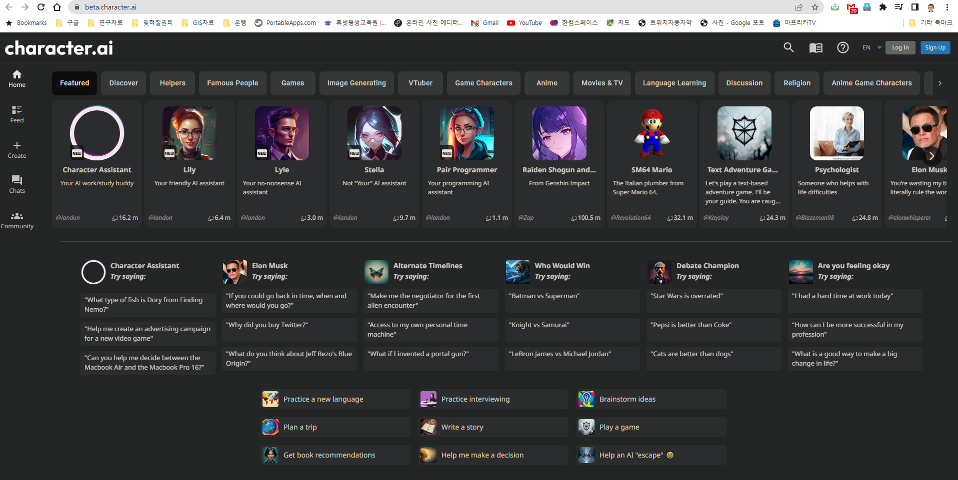Bookmark this page with star icon
Viewport: 958px width, 480px height.
[x=815, y=7]
